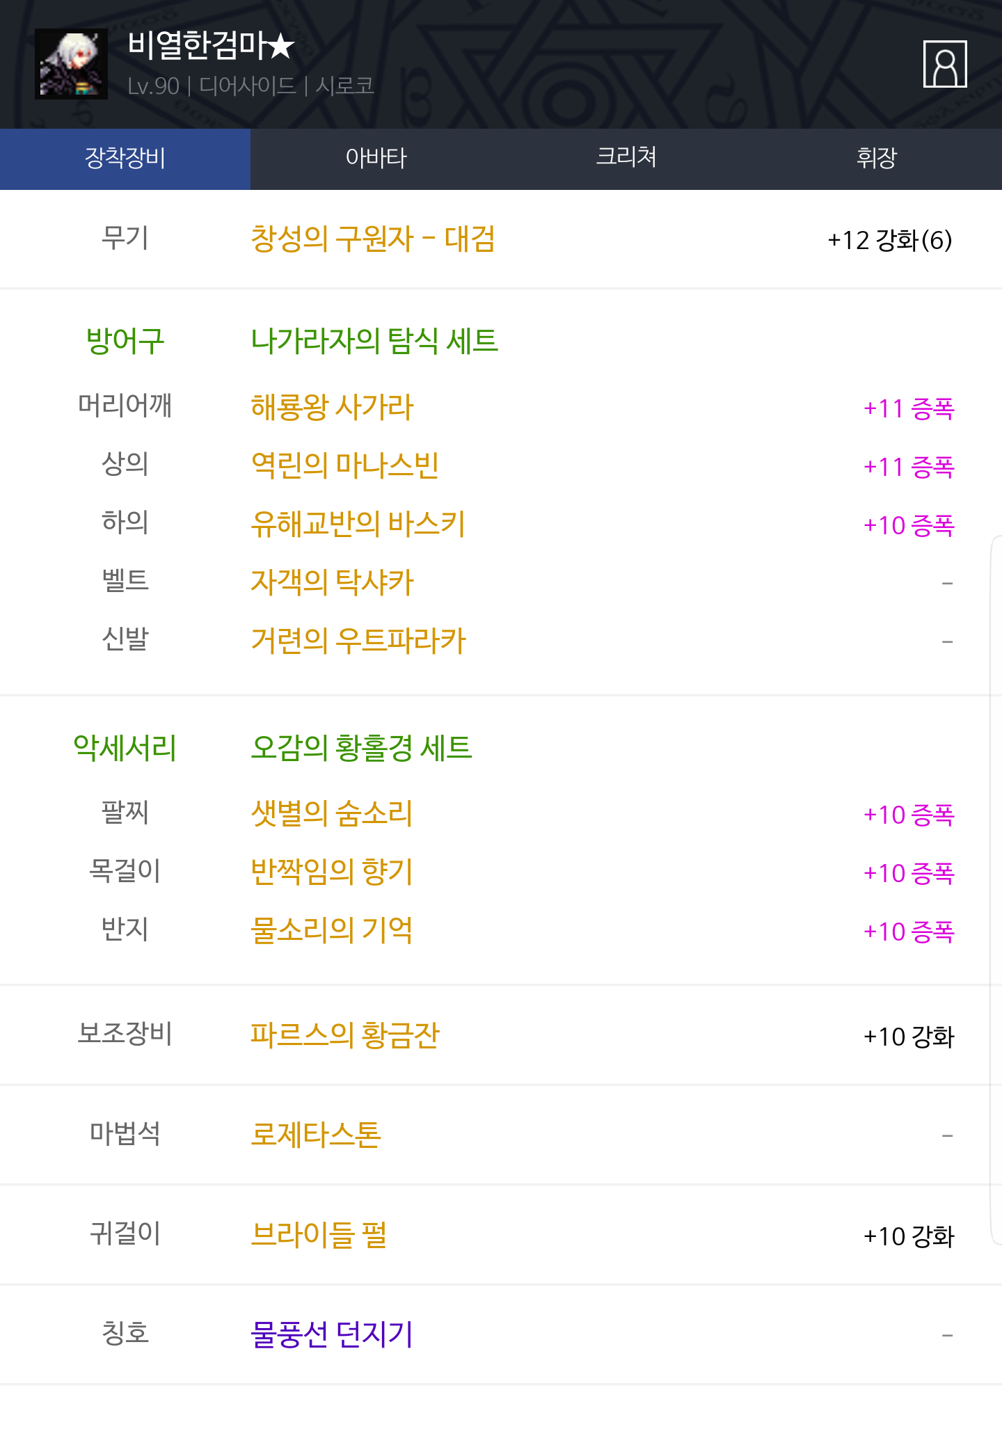Screen dimensions: 1002x1429
Task: Open 반짝임의 향기 necklace item
Action: coord(331,872)
